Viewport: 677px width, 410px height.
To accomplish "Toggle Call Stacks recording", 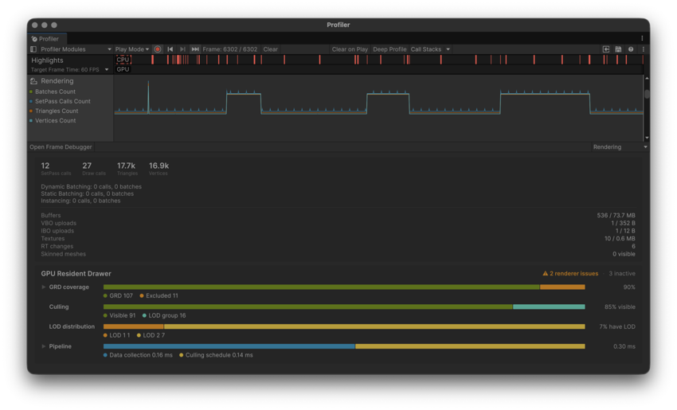I will [426, 49].
